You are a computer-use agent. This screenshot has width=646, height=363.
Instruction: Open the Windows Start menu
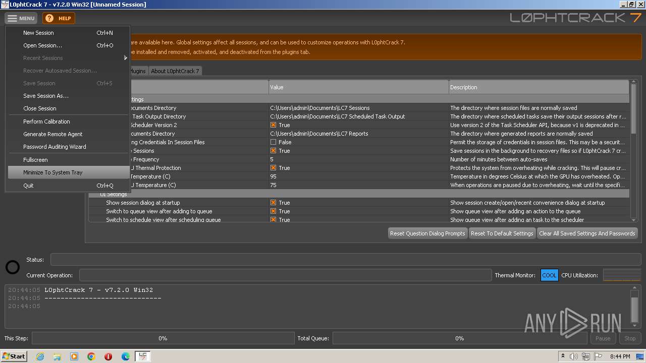coord(14,356)
